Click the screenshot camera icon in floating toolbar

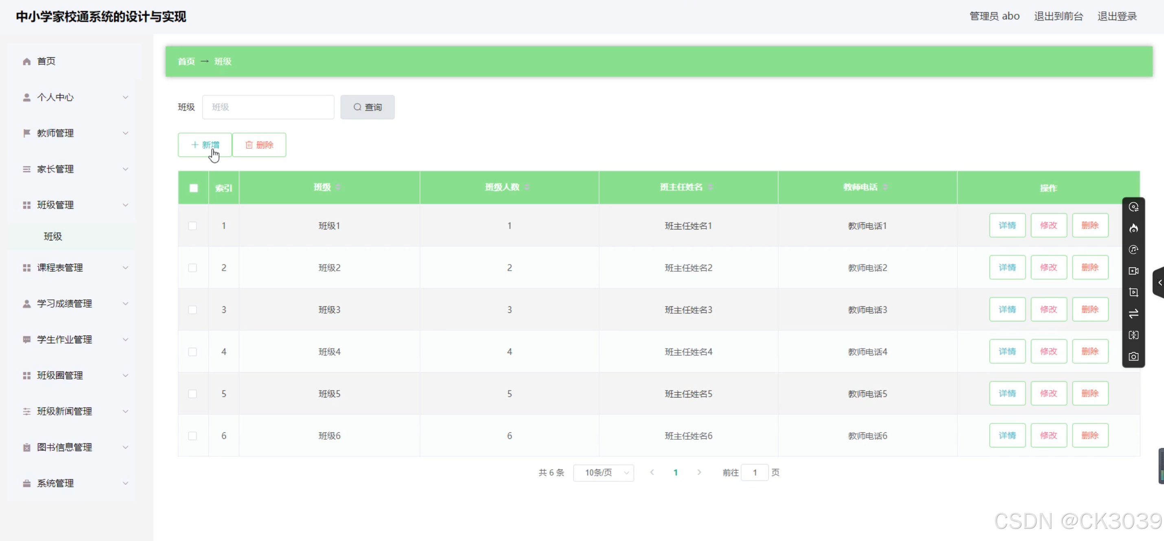(1133, 357)
